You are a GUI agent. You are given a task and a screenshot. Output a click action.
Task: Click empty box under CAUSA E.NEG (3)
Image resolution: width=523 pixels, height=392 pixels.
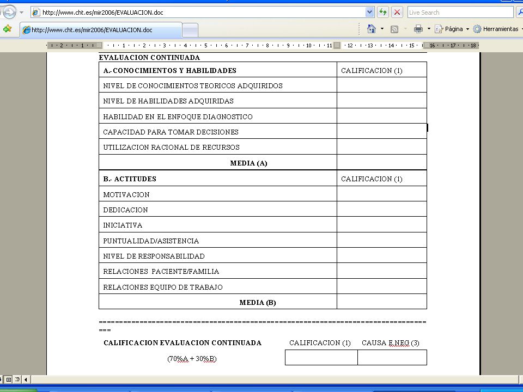[x=392, y=357]
